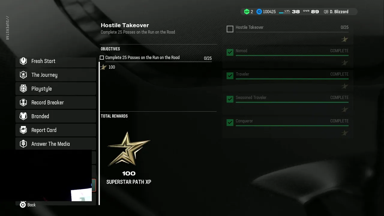Click the Branded shirt icon
The width and height of the screenshot is (384, 216).
tap(23, 116)
